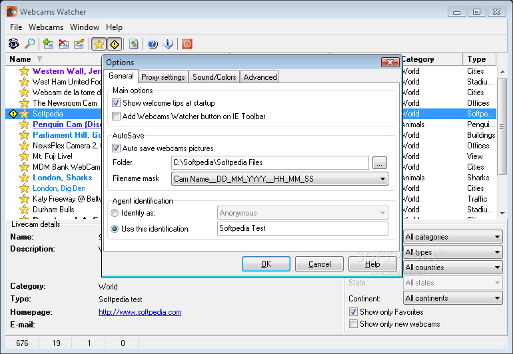Viewport: 513px width, 354px height.
Task: Click the Name column sort arrow
Action: pos(40,59)
